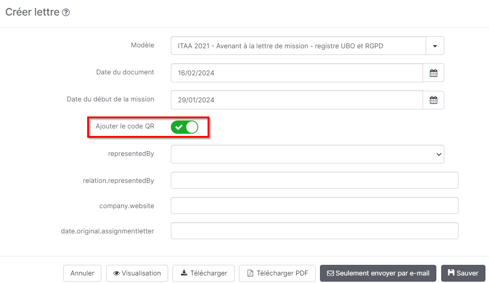Expand the Modèle dropdown arrow

tap(435, 46)
